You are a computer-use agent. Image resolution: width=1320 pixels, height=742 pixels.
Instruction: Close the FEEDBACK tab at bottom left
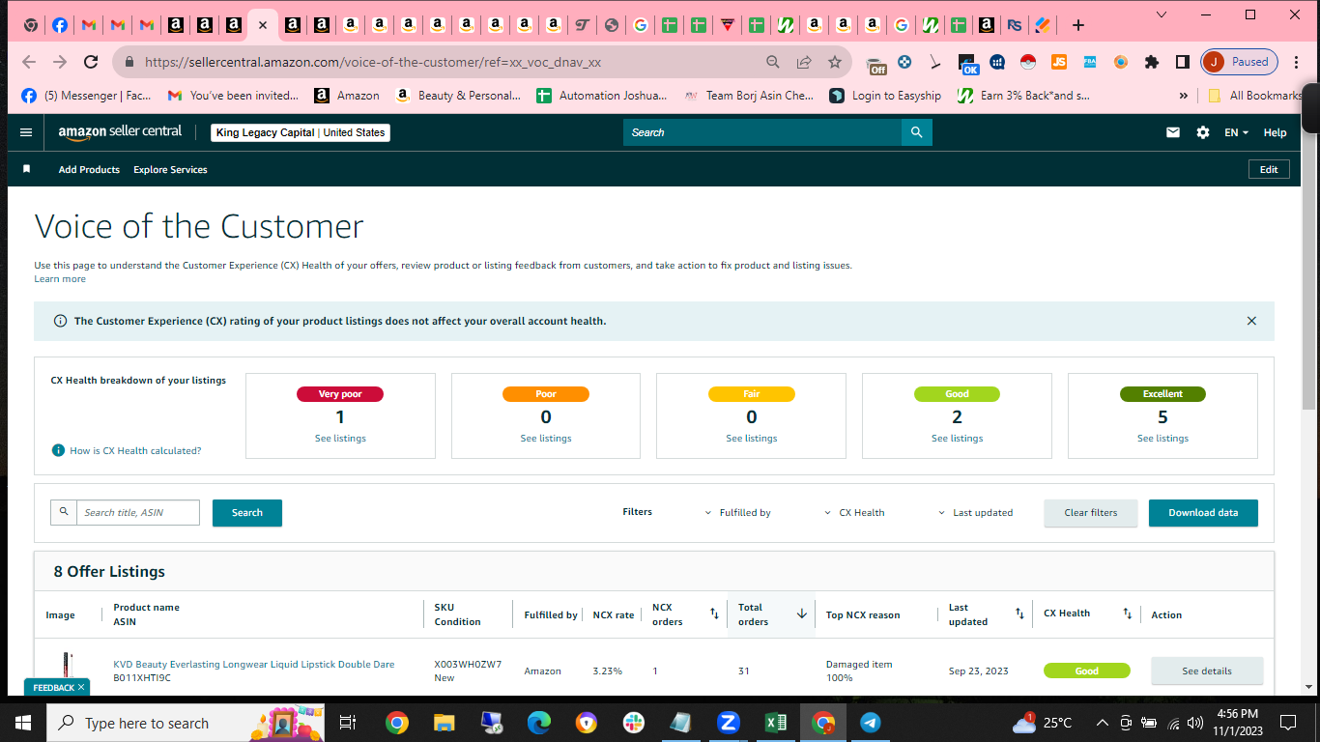coord(81,687)
